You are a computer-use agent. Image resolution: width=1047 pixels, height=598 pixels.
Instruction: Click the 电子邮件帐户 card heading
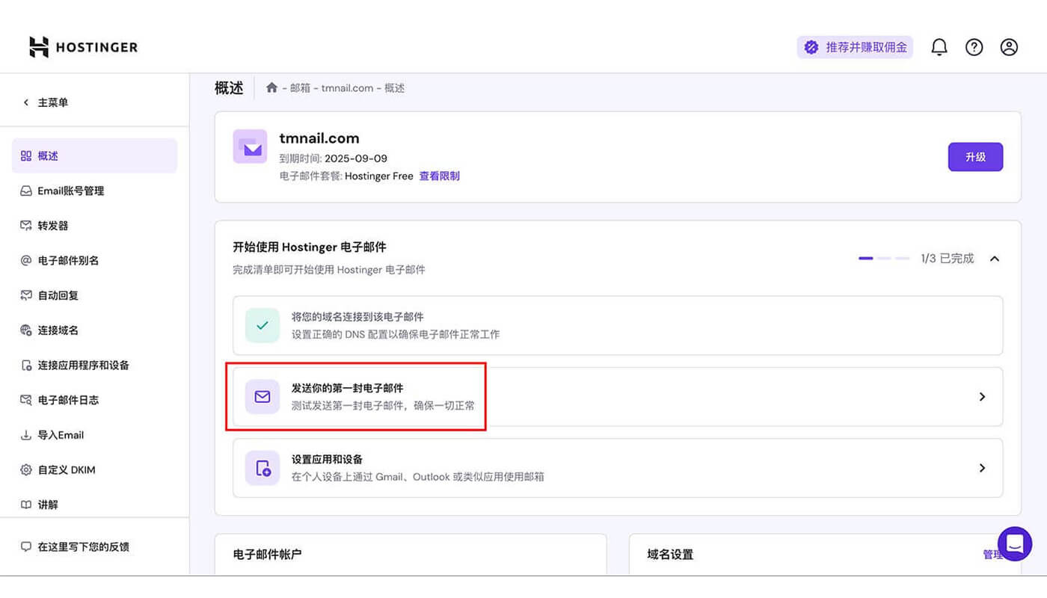[268, 555]
